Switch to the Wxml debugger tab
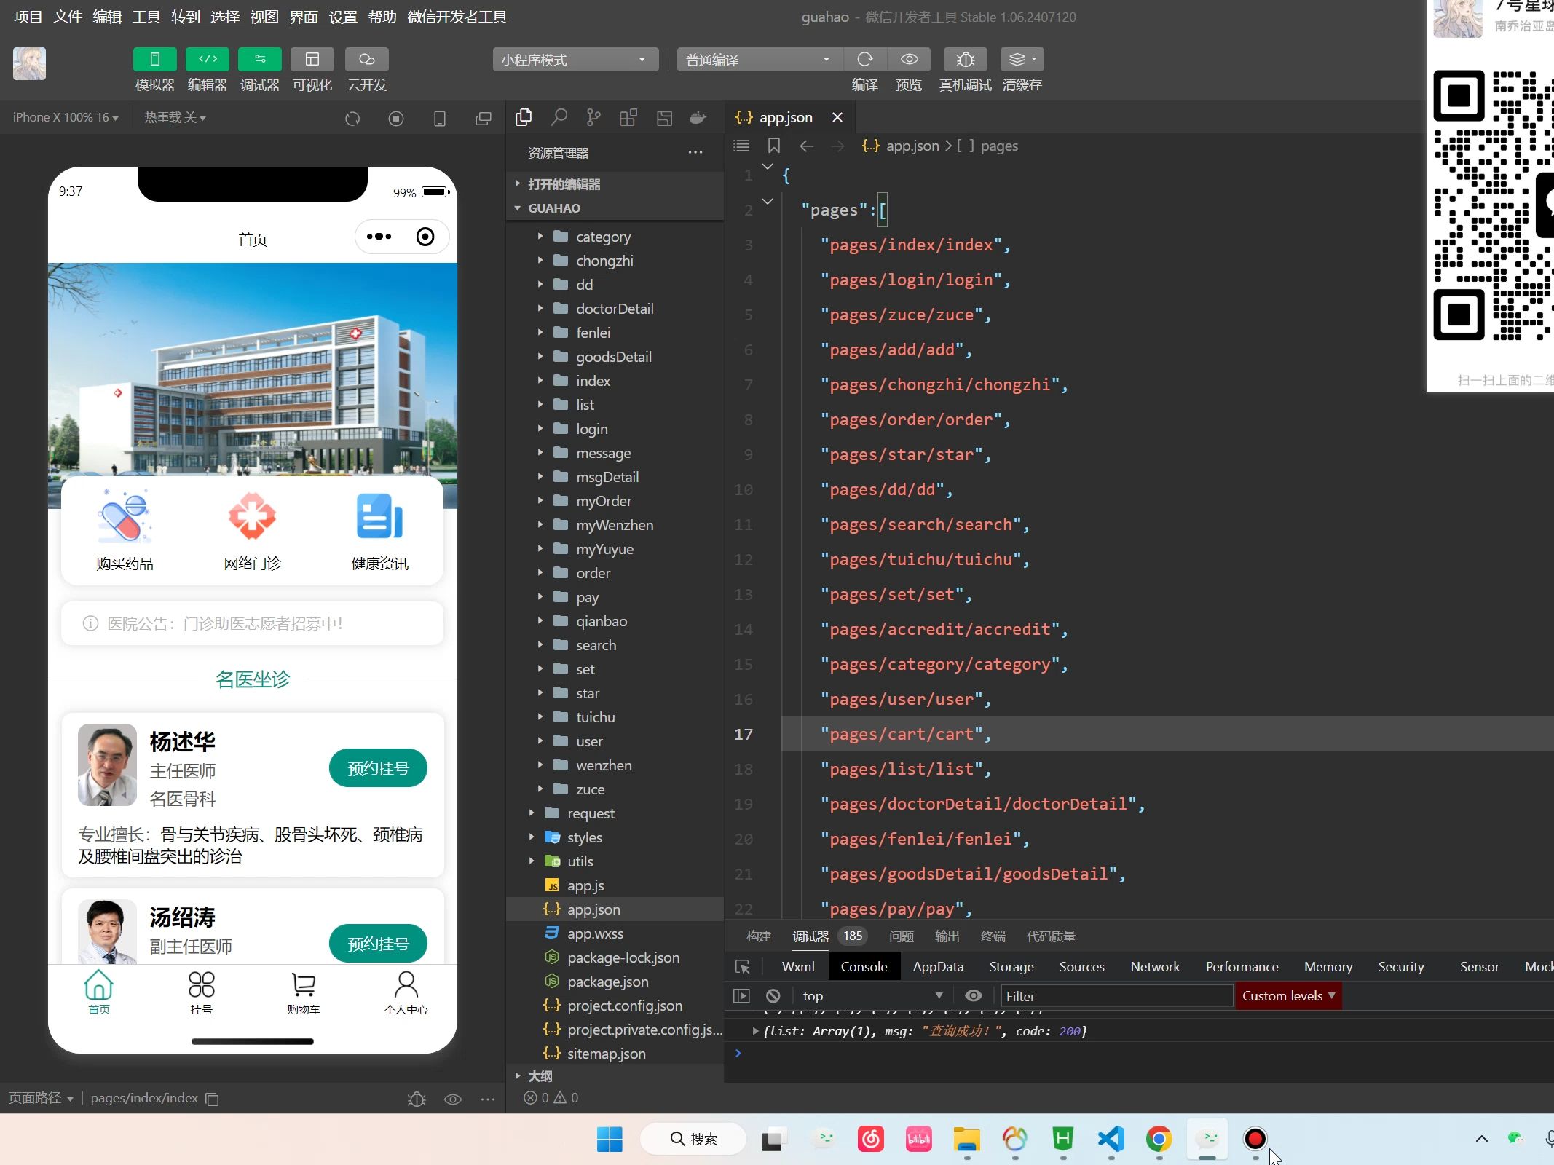The height and width of the screenshot is (1165, 1554). (798, 966)
